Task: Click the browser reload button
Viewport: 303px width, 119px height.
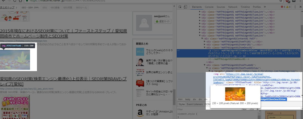Action: tap(15, 1)
